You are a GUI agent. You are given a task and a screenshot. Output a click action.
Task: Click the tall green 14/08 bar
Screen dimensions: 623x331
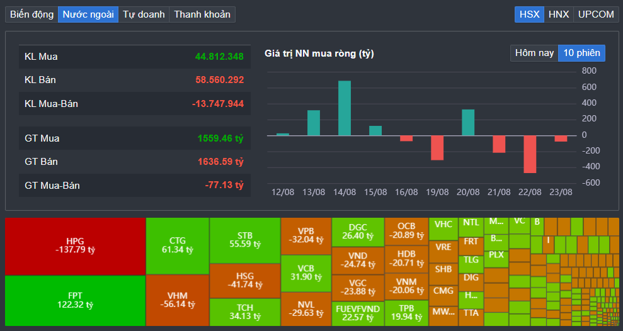coord(345,108)
